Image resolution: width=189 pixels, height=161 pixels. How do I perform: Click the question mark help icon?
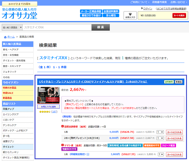88,154
